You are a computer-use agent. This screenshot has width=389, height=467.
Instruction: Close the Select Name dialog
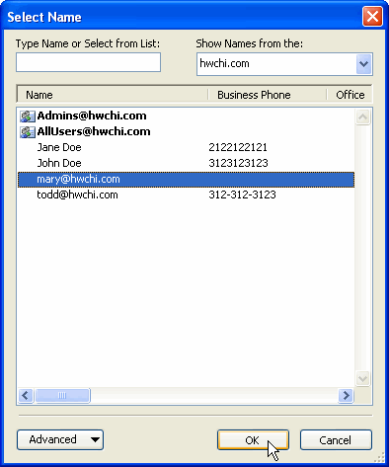click(372, 16)
